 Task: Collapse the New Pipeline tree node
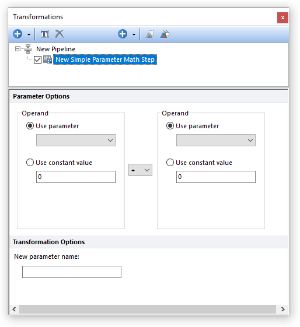(18, 49)
